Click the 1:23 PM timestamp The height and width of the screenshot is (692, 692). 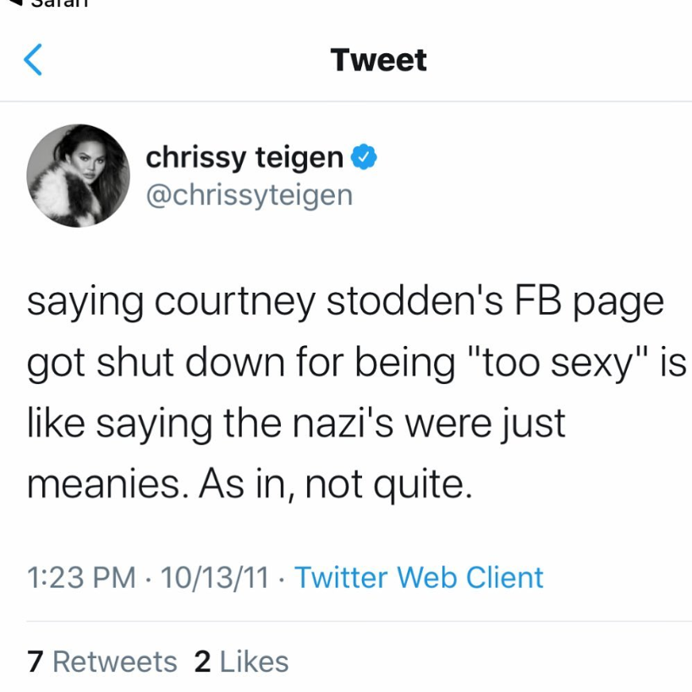[x=81, y=578]
